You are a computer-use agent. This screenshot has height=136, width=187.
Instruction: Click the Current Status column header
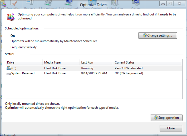[147, 62]
